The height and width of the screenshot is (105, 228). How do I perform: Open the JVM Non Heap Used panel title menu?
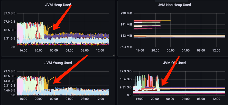[x=174, y=5]
